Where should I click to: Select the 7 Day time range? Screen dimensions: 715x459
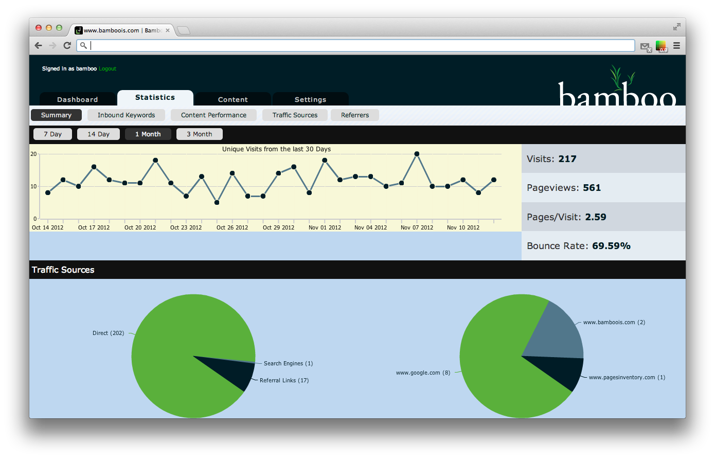tap(52, 134)
